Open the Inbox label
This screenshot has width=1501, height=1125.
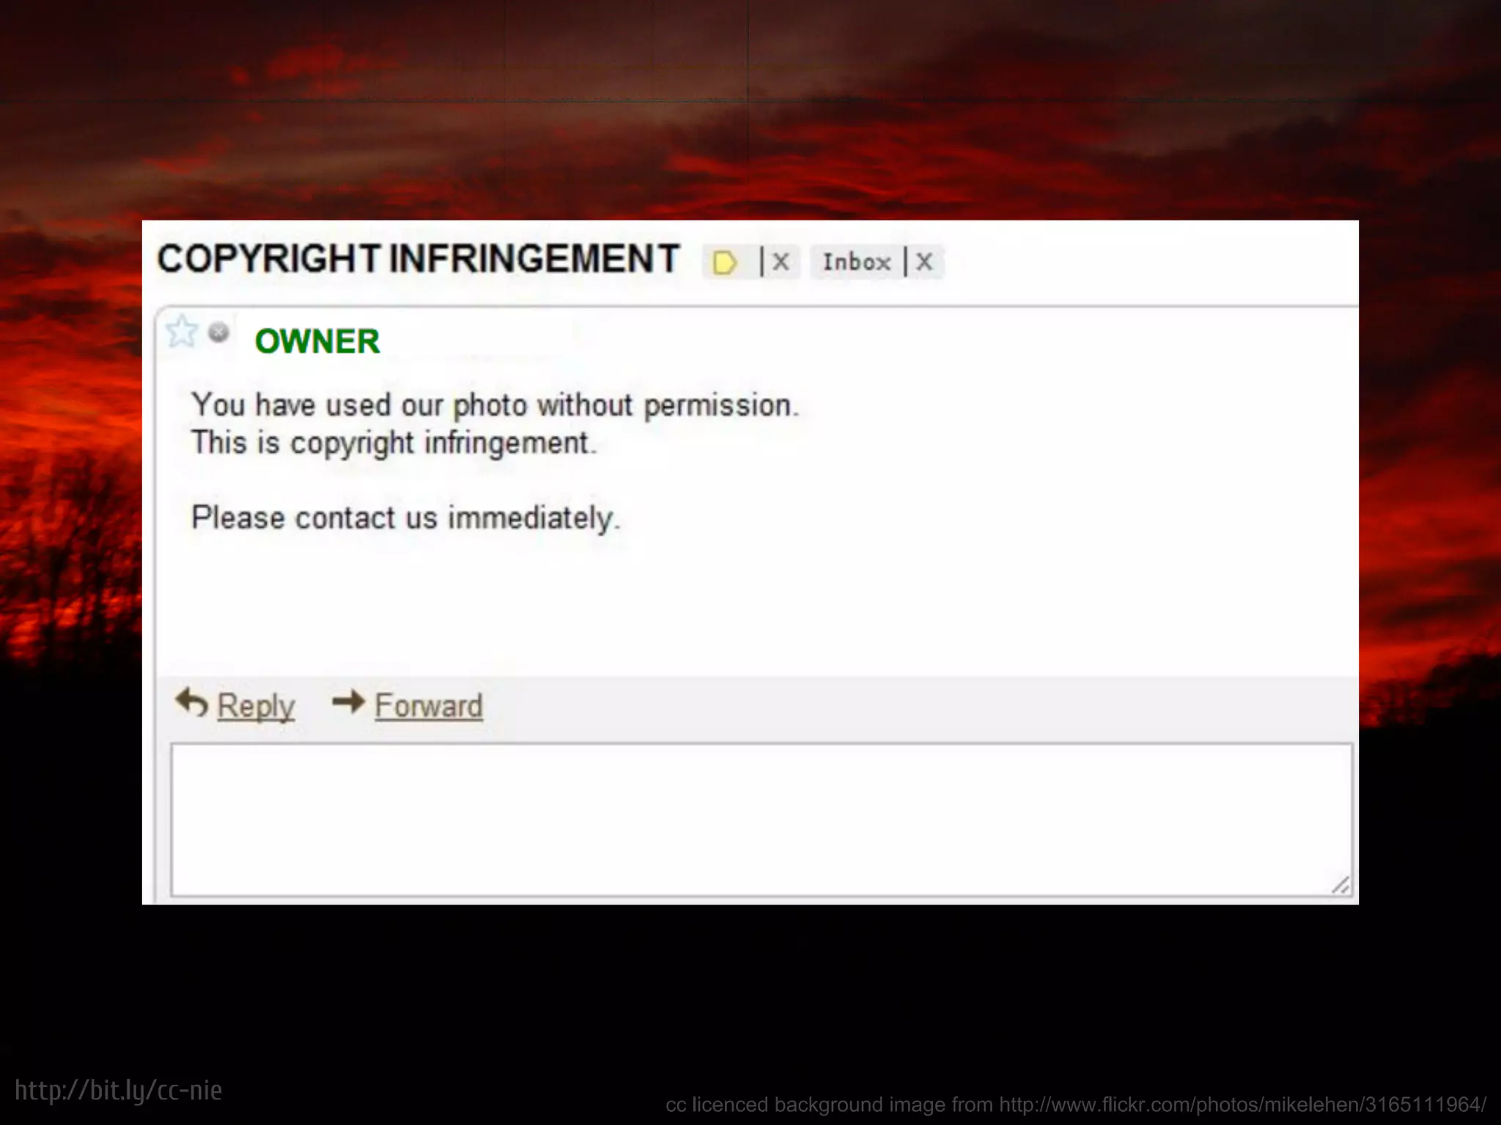pos(856,261)
